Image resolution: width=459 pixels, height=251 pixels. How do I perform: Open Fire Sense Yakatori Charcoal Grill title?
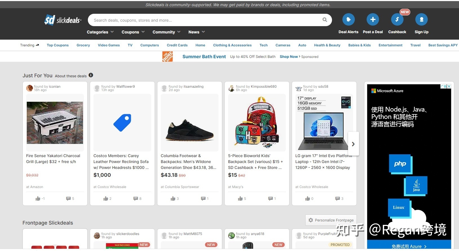click(x=53, y=159)
